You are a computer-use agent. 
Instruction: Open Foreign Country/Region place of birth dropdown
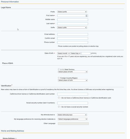pos(73,80)
